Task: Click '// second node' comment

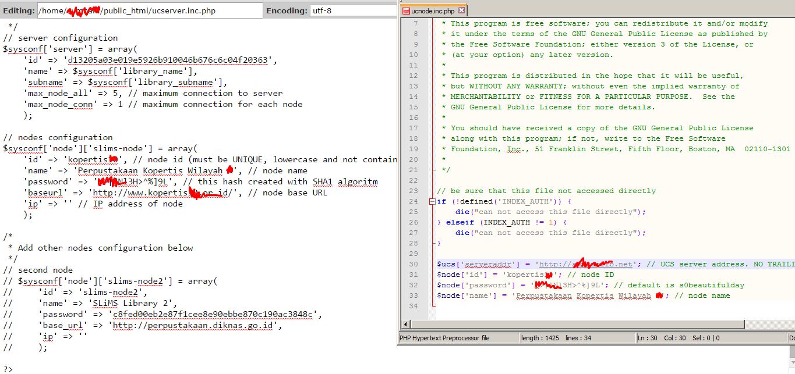Action: [x=38, y=270]
